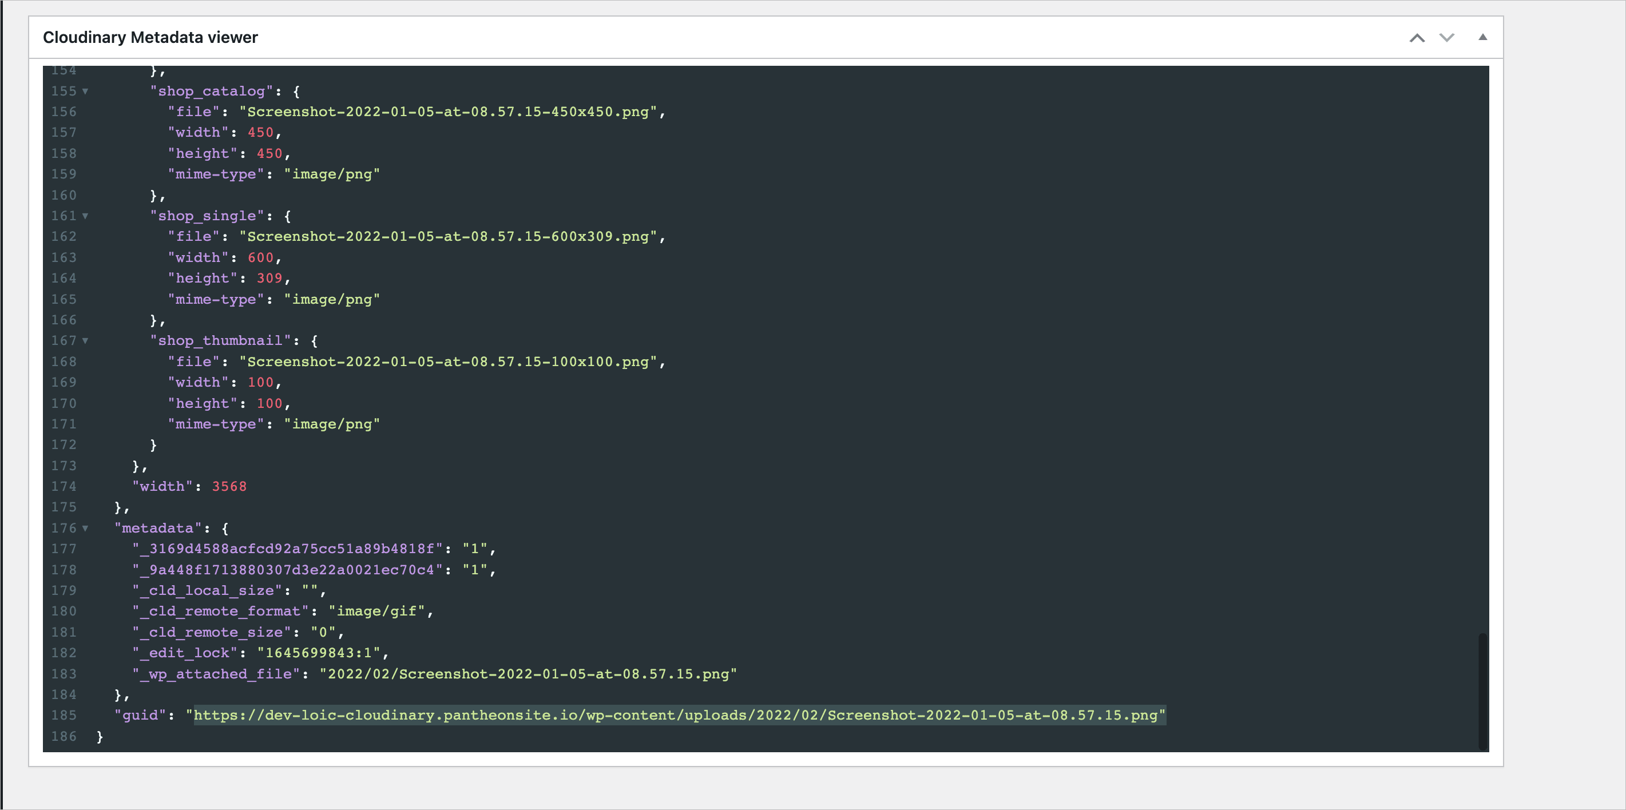Image resolution: width=1626 pixels, height=810 pixels.
Task: Click the highlighted guid URL string
Action: 679,715
